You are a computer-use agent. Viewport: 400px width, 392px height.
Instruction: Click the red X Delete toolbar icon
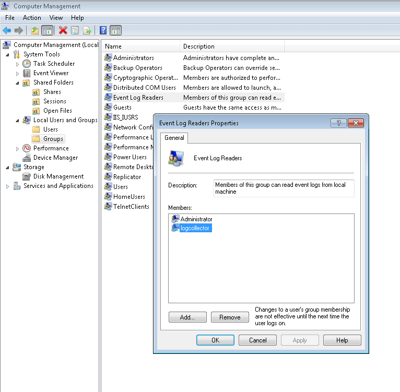tap(63, 30)
